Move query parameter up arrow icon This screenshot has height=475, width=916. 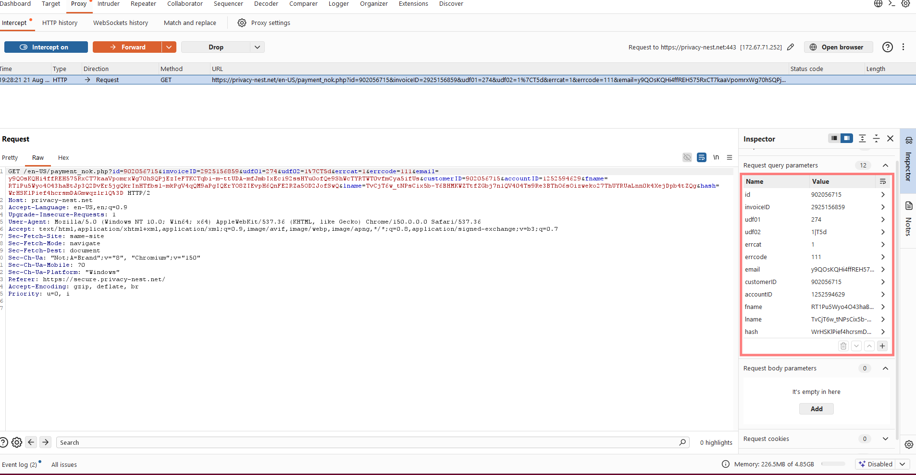(x=869, y=346)
